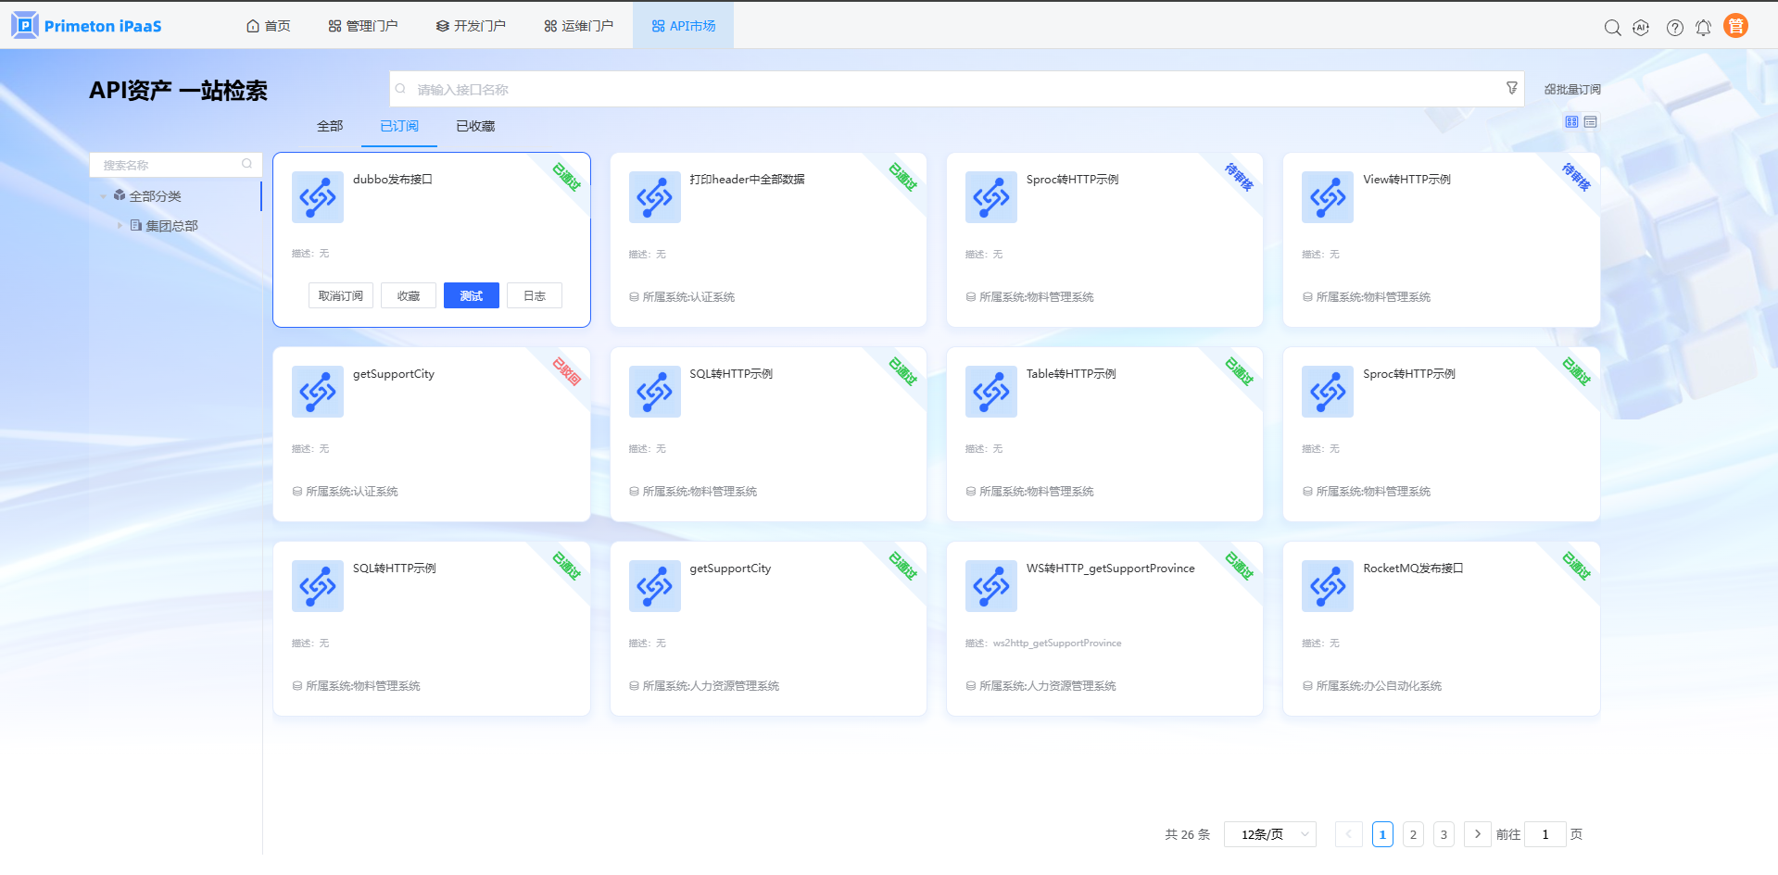This screenshot has width=1778, height=875.
Task: Open the AI assistant icon in header
Action: pos(1641,28)
